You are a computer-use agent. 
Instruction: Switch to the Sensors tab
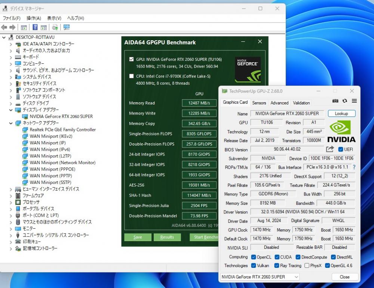point(259,103)
